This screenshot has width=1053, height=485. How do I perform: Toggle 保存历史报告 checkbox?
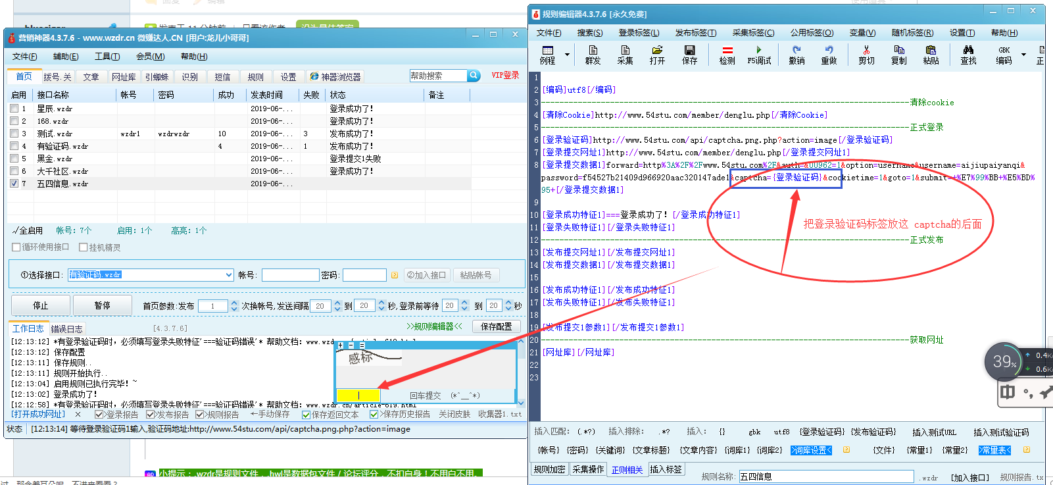(x=374, y=415)
